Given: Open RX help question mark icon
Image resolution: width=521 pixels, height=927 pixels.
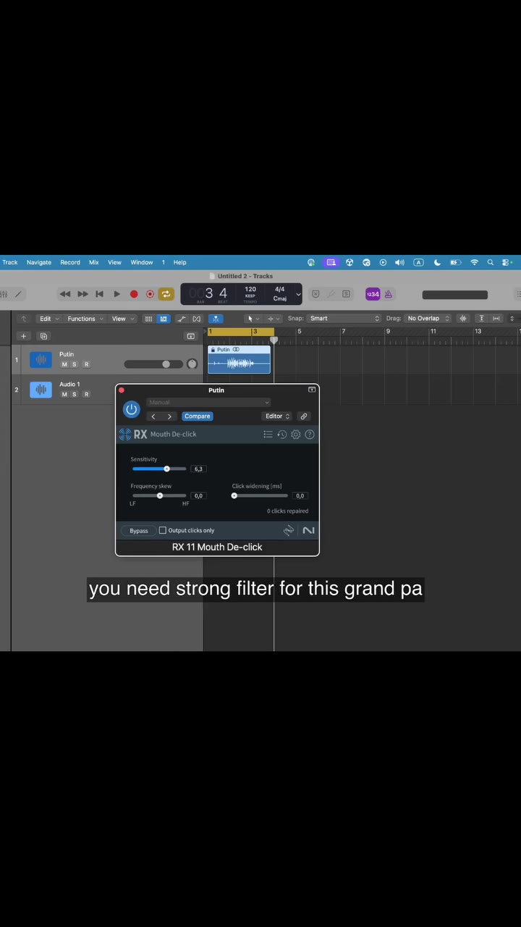Looking at the screenshot, I should click(310, 435).
